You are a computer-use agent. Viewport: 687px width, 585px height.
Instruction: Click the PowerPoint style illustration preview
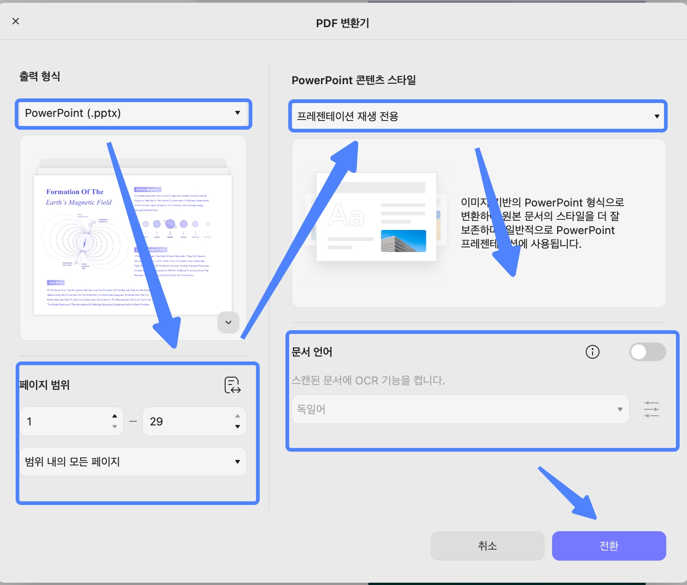376,216
